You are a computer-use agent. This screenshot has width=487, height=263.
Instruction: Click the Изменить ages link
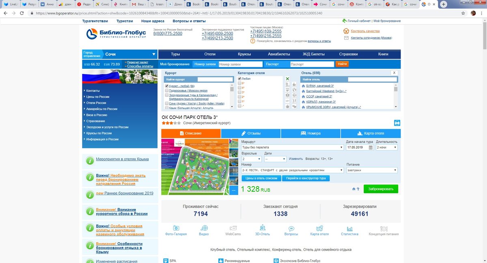pyautogui.click(x=296, y=159)
